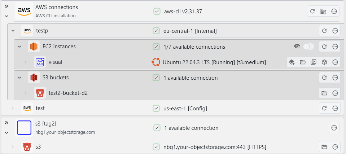The width and height of the screenshot is (346, 154).
Task: Open more options for AWS connections
Action: pos(334,12)
